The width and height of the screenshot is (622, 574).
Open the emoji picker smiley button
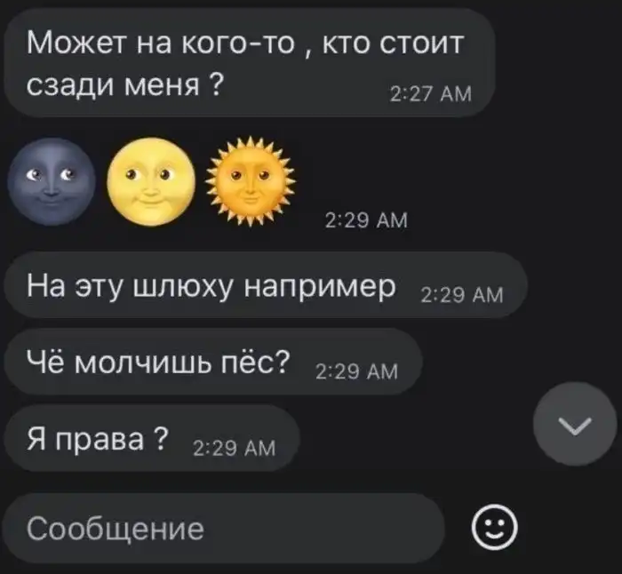(x=494, y=527)
